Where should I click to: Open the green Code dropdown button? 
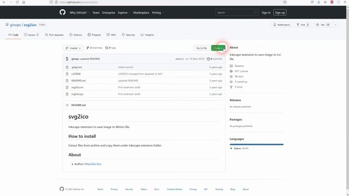218,48
